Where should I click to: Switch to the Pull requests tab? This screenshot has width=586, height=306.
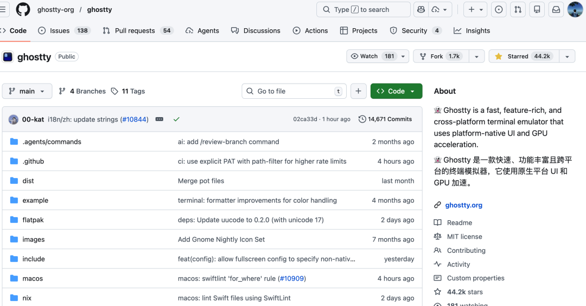pyautogui.click(x=137, y=30)
